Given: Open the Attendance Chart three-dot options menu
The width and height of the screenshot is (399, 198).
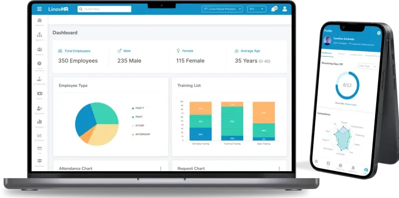Looking at the screenshot, I should coord(161,169).
